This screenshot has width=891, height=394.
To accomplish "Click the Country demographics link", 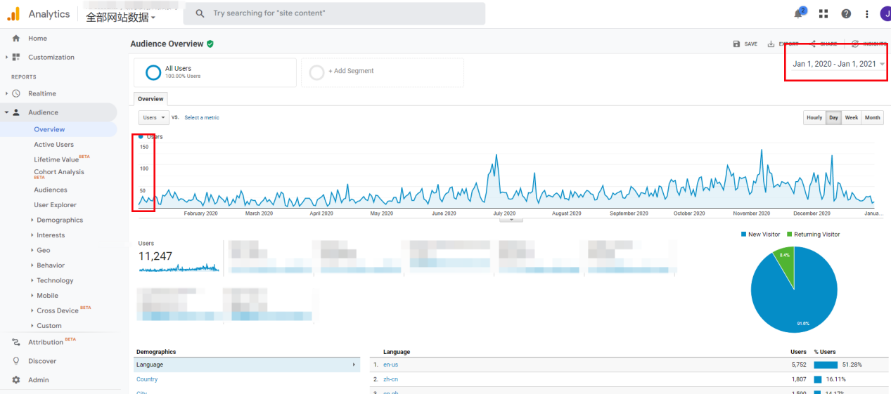I will 147,379.
